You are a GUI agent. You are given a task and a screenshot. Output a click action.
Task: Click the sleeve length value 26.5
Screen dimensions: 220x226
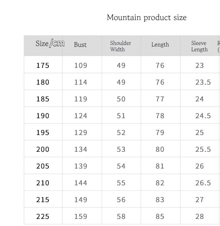coord(203,183)
